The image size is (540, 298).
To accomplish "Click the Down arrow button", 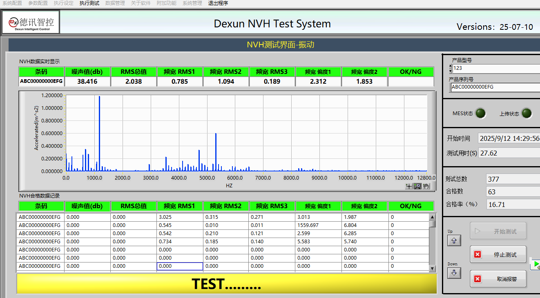I will point(454,273).
